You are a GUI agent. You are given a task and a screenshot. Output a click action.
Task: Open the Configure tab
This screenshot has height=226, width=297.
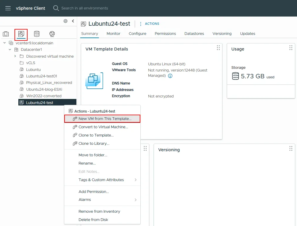[137, 34]
